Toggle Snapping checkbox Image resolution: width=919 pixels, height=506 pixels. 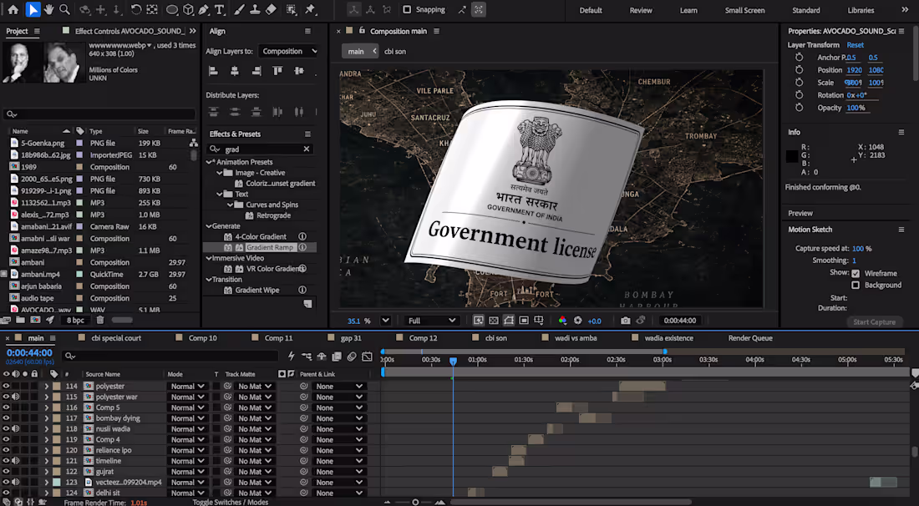point(407,9)
